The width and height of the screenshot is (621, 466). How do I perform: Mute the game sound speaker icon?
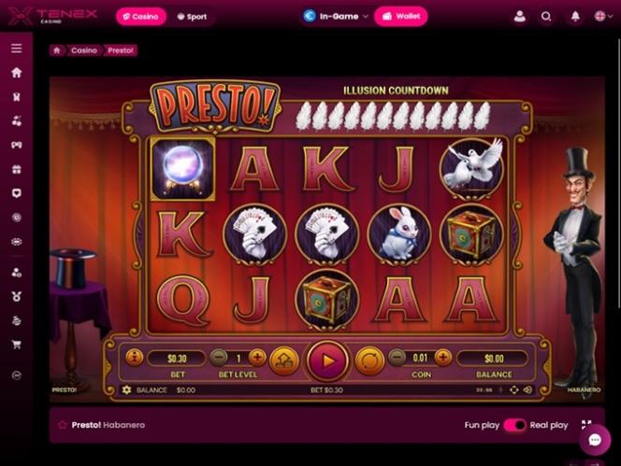click(x=527, y=390)
